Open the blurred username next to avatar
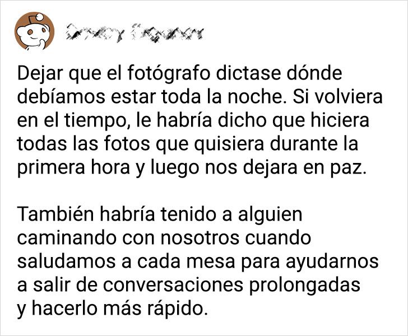This screenshot has width=408, height=336. click(135, 33)
